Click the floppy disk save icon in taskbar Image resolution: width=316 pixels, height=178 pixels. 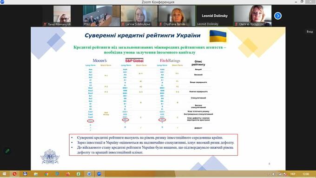pos(25,174)
